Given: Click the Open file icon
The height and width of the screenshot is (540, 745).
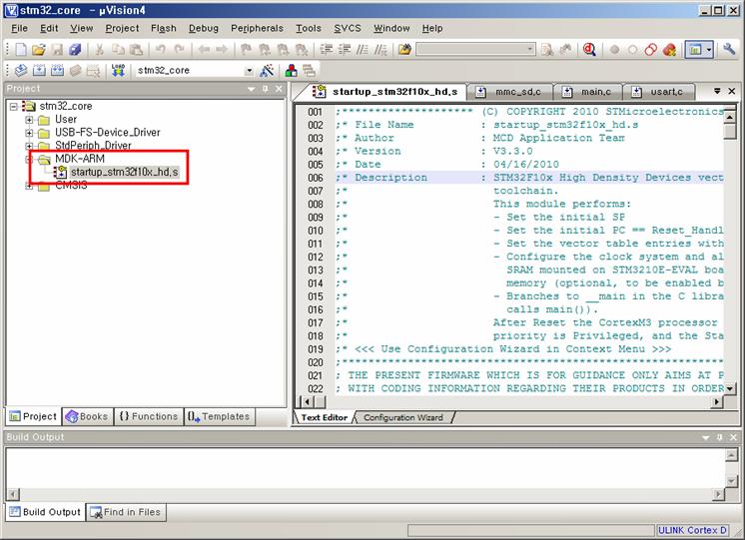Looking at the screenshot, I should tap(39, 49).
